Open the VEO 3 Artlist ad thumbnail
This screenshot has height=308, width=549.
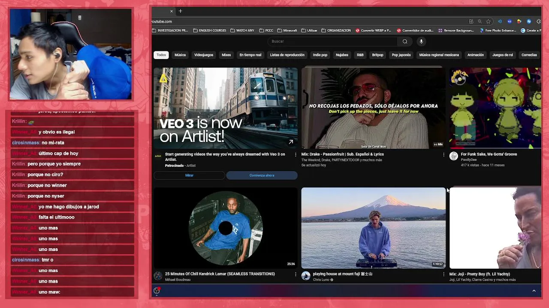(226, 108)
